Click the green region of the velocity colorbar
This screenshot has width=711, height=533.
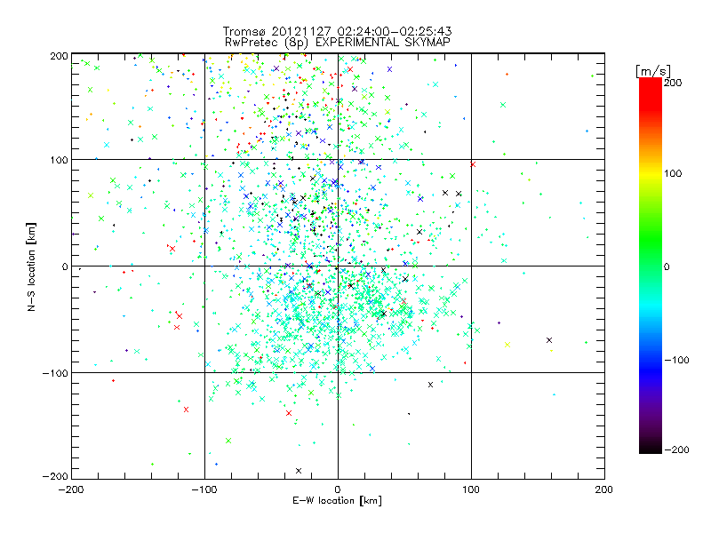point(651,235)
